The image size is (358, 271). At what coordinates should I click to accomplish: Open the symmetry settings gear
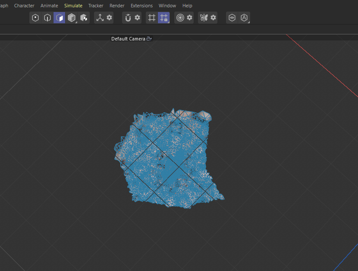point(213,18)
